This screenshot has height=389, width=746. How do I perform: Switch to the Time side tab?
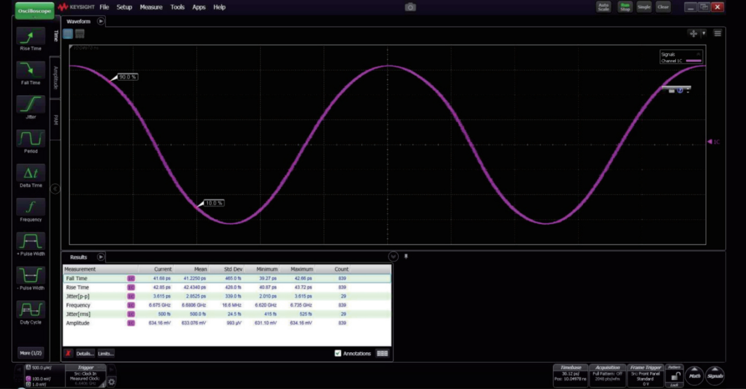pos(56,36)
